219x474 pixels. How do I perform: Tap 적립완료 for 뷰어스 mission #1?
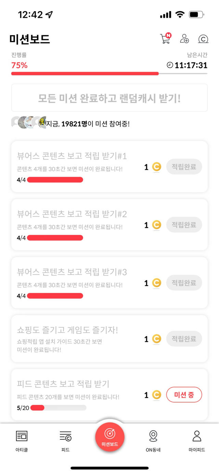tap(184, 167)
